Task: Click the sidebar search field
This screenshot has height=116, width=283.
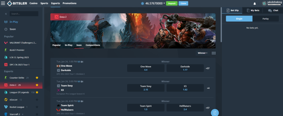Action: tap(24, 14)
